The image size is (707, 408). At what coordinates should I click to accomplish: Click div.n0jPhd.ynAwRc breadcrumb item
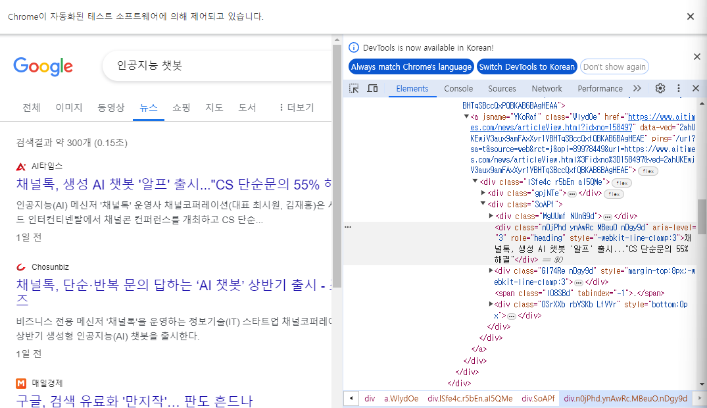tap(625, 399)
